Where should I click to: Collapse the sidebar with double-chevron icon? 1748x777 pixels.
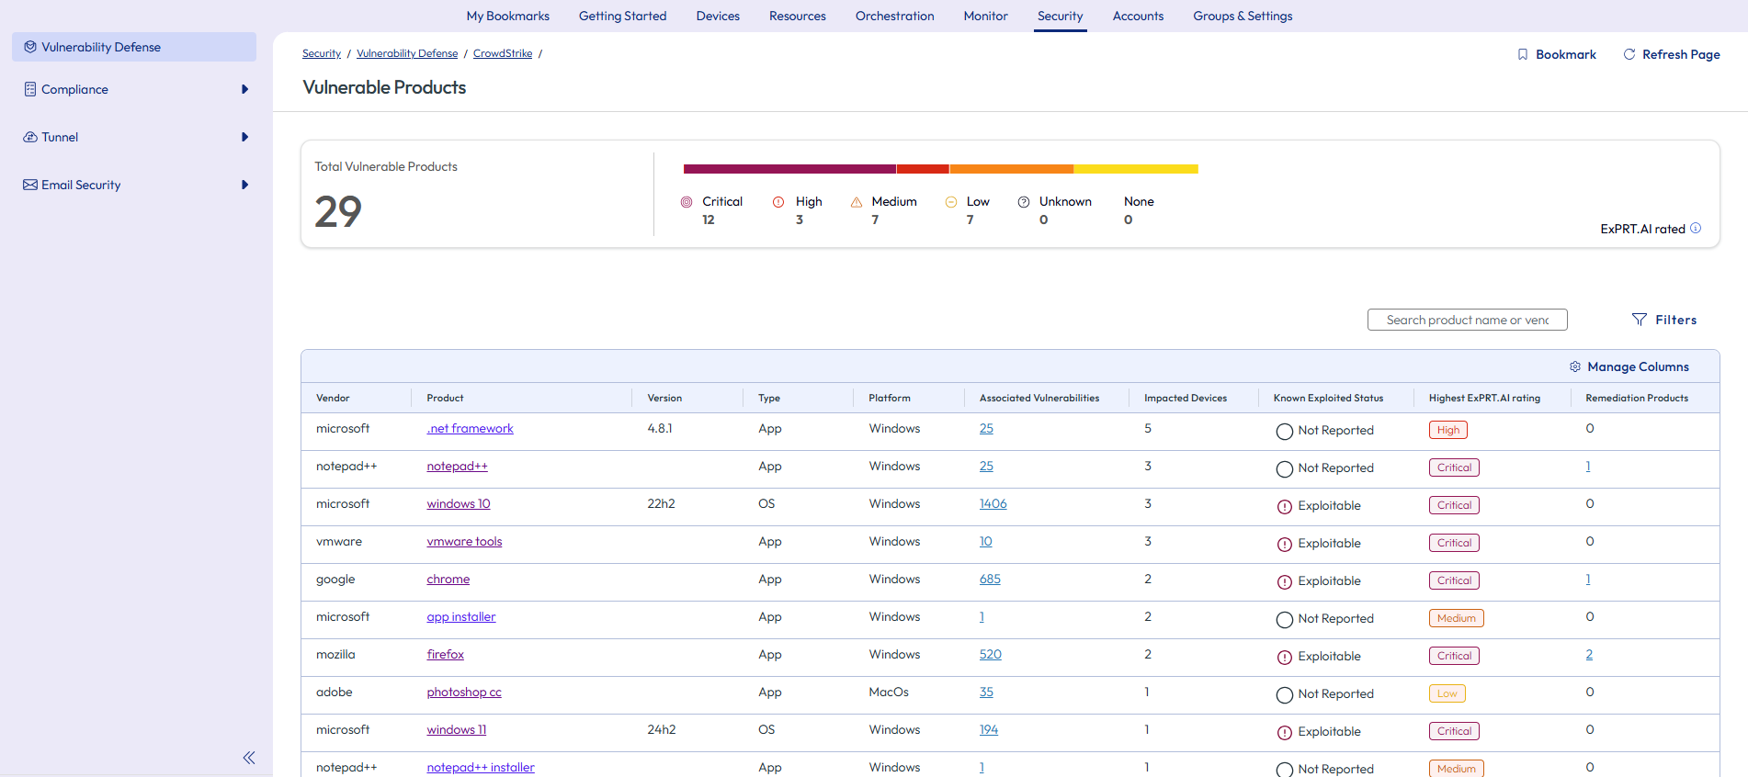coord(249,758)
